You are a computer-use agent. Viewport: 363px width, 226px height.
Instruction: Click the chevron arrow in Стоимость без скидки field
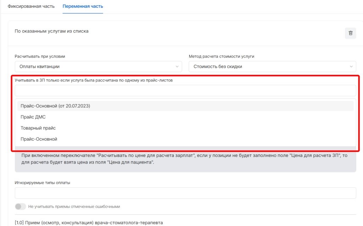point(351,67)
